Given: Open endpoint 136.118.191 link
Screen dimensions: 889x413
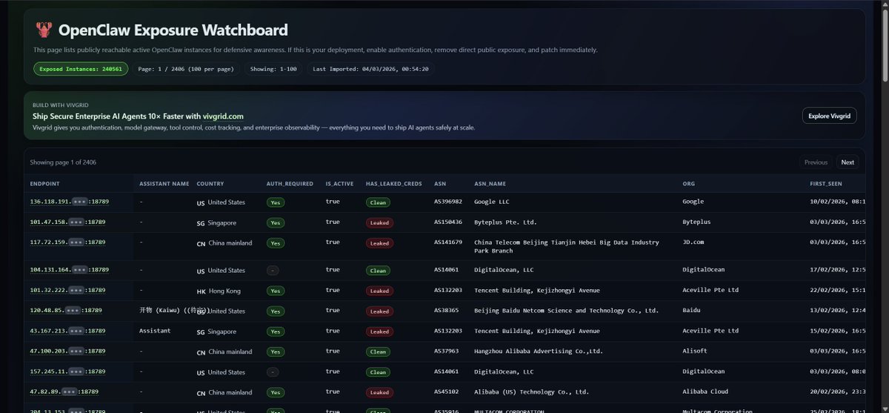Looking at the screenshot, I should click(69, 202).
